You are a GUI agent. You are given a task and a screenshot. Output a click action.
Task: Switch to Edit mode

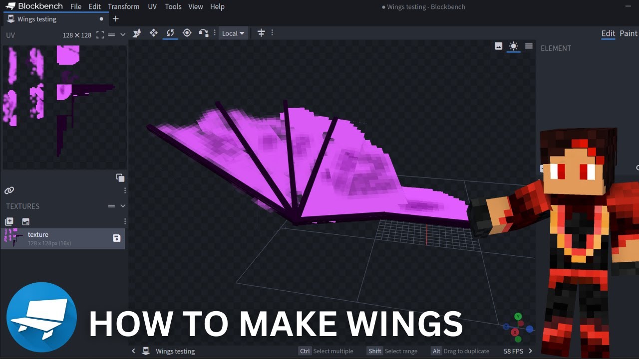(608, 33)
